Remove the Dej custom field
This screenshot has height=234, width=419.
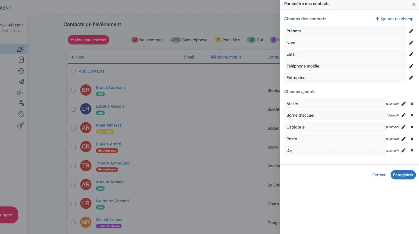[x=412, y=150]
